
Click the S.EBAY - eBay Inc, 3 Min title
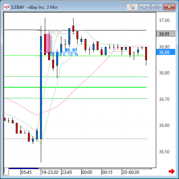click(x=34, y=7)
